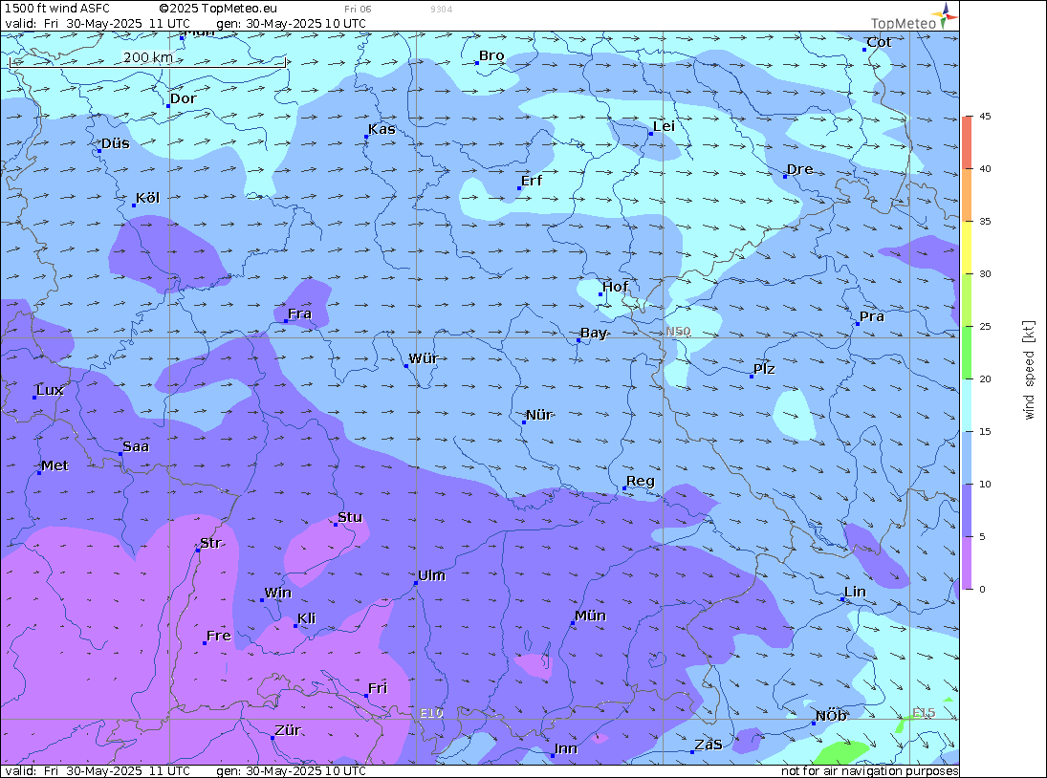Select the Str city label
Image resolution: width=1047 pixels, height=778 pixels.
coord(210,543)
